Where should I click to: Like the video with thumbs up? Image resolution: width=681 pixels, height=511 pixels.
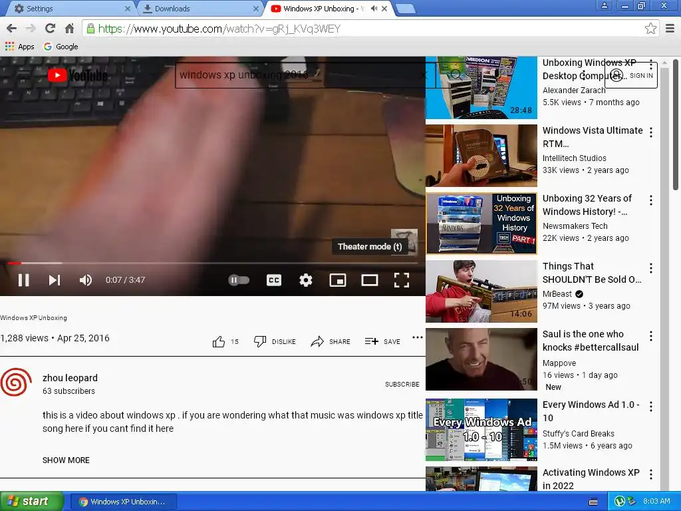(x=219, y=341)
